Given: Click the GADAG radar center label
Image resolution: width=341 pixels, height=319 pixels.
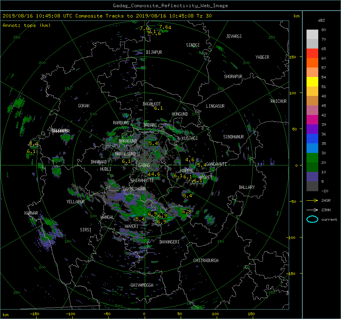Looking at the screenshot, I should click(x=144, y=165).
